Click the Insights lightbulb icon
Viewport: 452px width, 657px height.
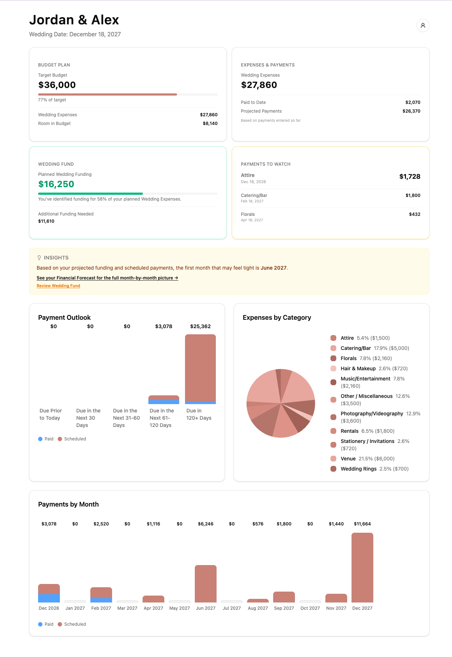click(x=39, y=258)
